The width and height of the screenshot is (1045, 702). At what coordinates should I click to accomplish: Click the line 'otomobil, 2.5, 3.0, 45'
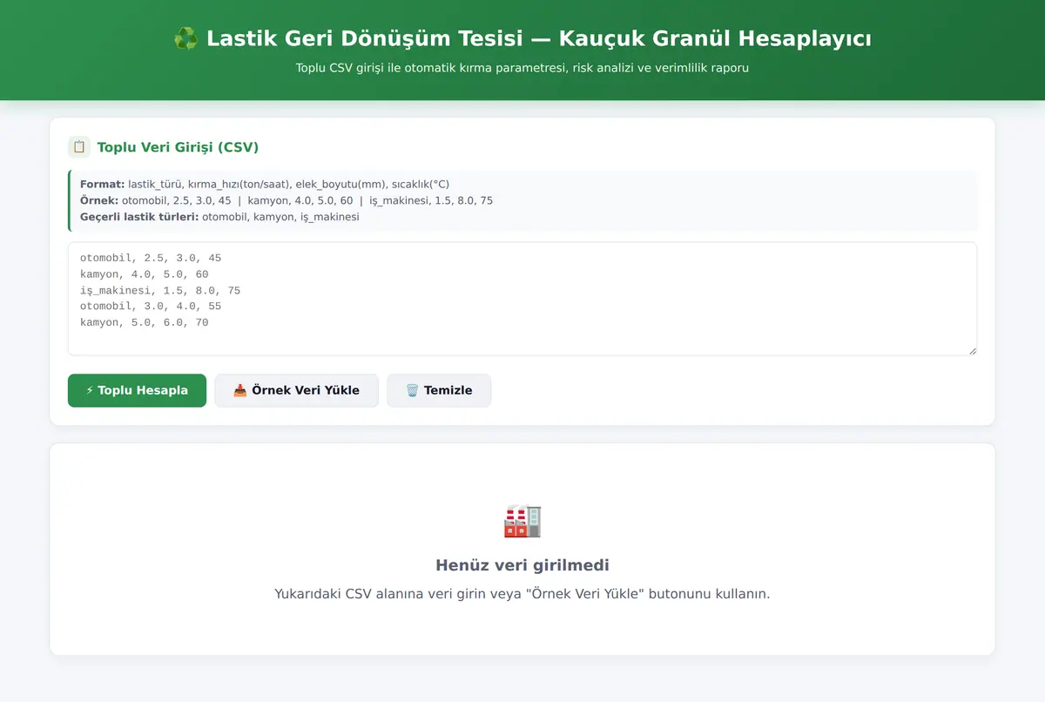(151, 258)
